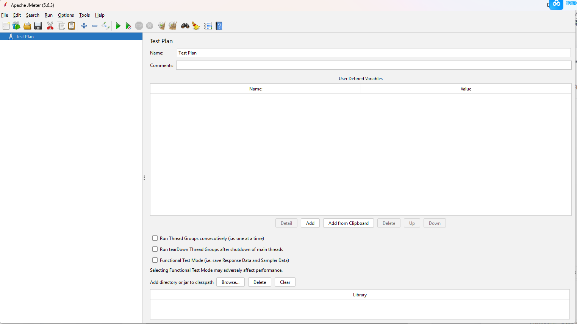577x324 pixels.
Task: Enable Run tearDown Thread Groups after shutdown checkbox
Action: click(155, 249)
